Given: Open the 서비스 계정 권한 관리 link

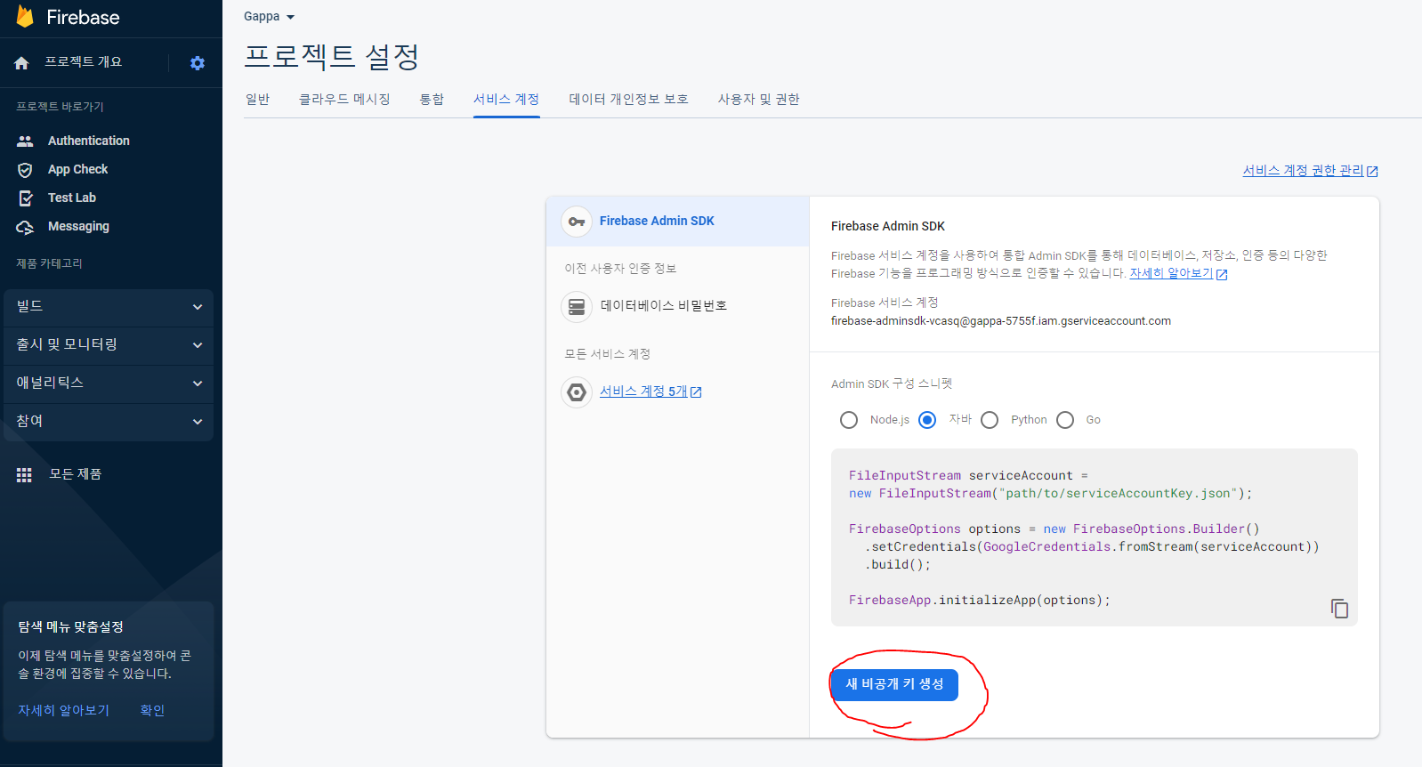Looking at the screenshot, I should 1303,171.
